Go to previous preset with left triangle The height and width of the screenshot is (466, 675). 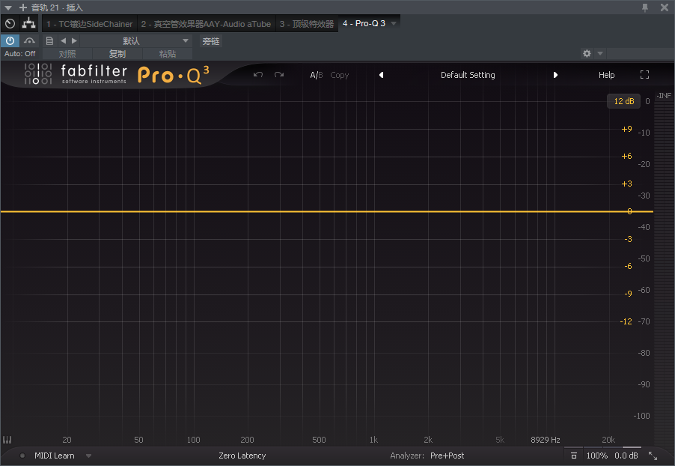(64, 41)
